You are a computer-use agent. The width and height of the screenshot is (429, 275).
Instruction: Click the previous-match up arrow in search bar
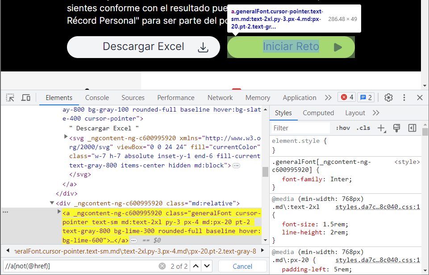(x=195, y=266)
